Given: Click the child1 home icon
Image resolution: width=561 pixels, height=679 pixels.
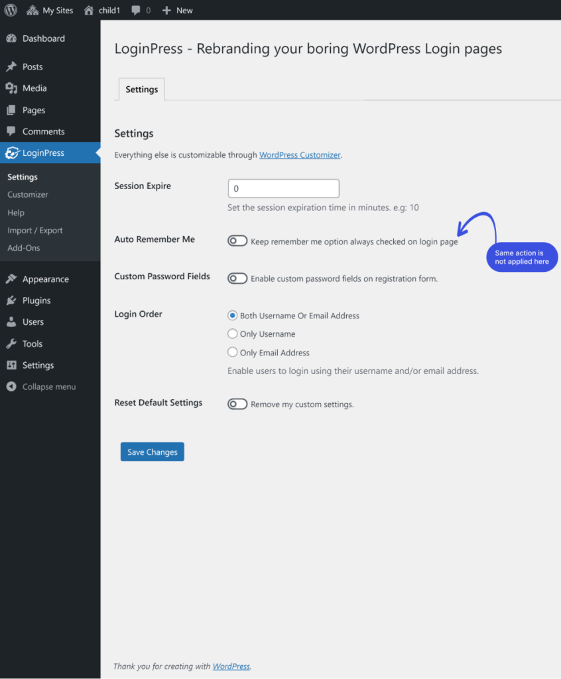Looking at the screenshot, I should (x=89, y=11).
